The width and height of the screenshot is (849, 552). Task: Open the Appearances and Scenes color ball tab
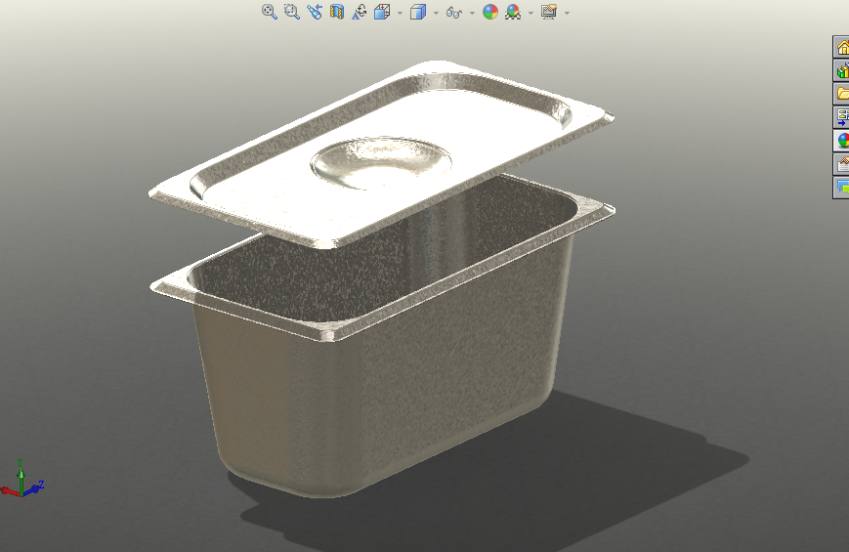pos(841,141)
